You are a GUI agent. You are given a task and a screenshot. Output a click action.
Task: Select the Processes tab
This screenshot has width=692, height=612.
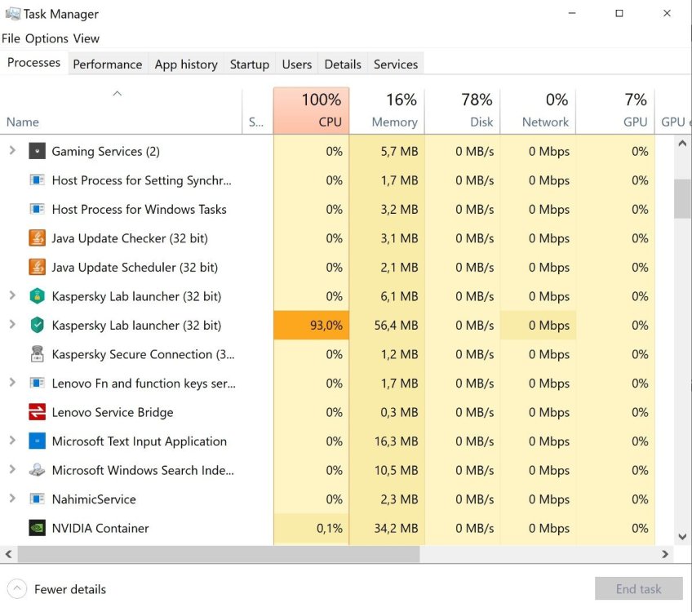point(34,63)
